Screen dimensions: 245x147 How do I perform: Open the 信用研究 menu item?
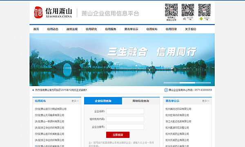91,29
